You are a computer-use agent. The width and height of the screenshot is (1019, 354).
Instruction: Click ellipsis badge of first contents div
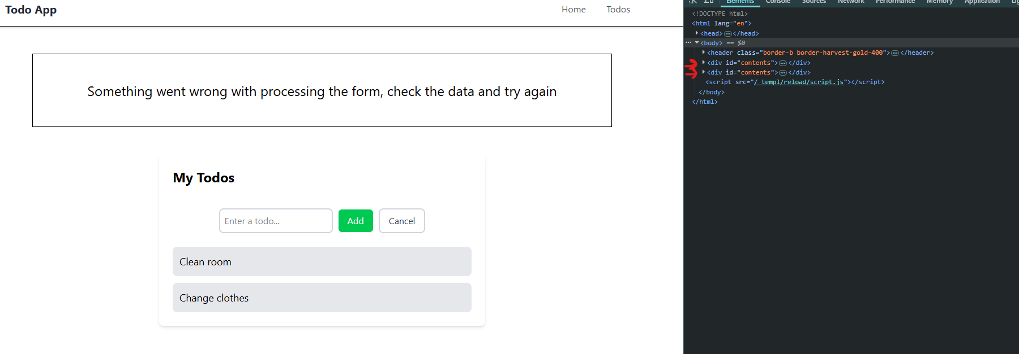coord(783,63)
